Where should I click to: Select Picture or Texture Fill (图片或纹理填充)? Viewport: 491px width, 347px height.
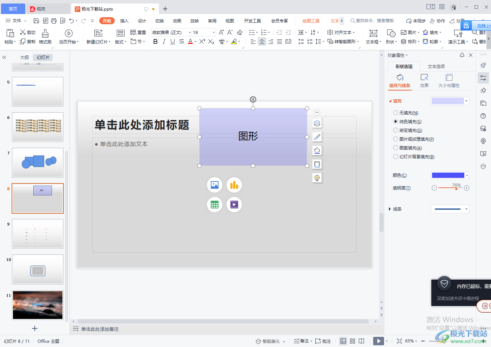(413, 139)
